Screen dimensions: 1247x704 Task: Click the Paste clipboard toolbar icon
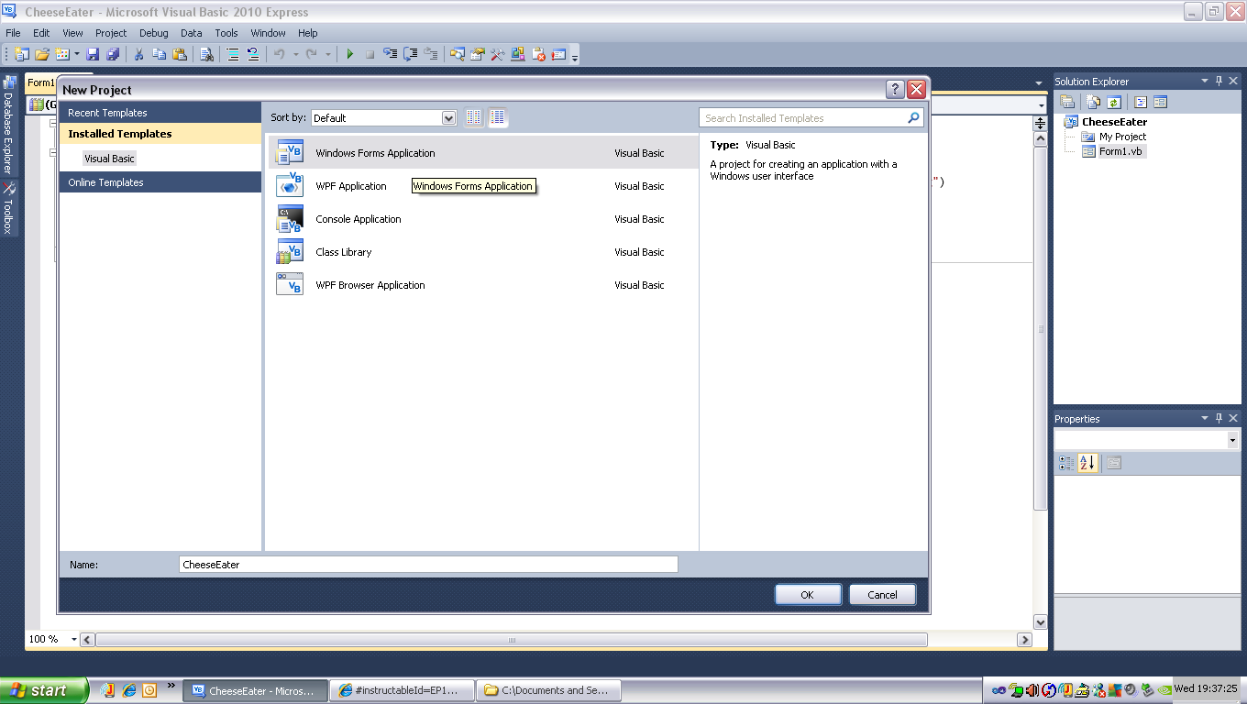[x=180, y=55]
